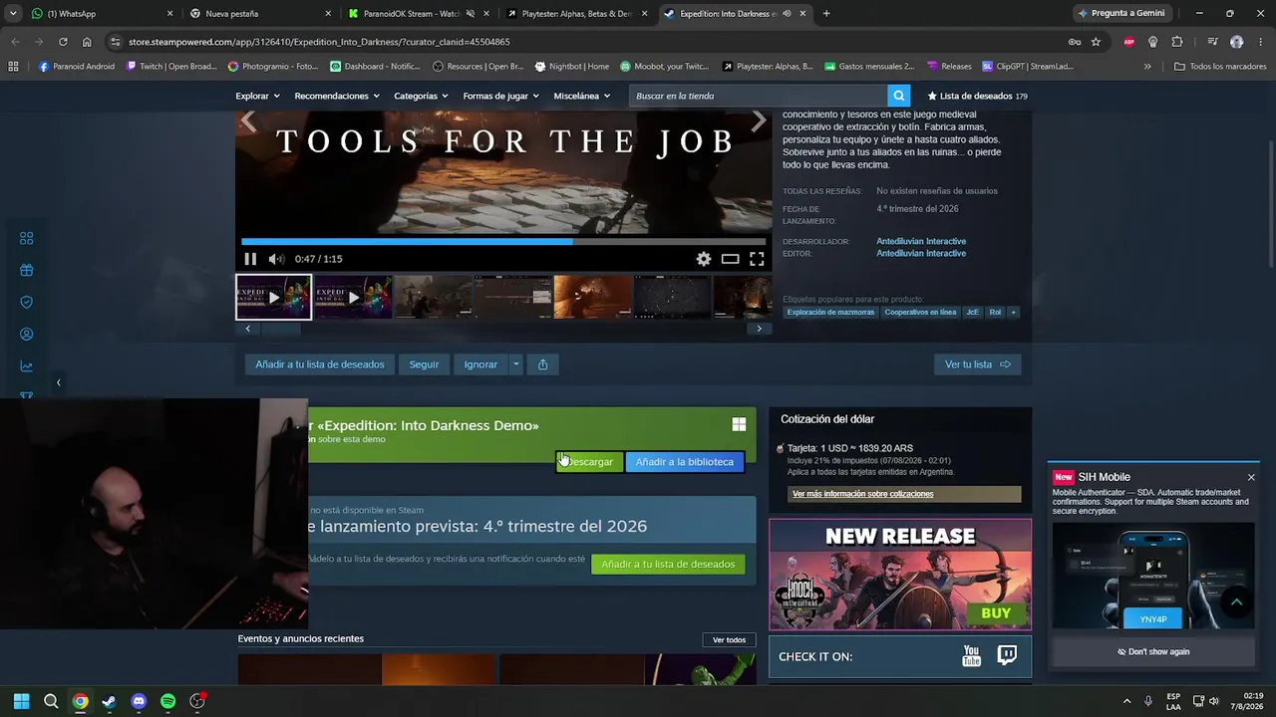
Task: Open the 'Nightbot | Home' bookmark
Action: point(571,67)
